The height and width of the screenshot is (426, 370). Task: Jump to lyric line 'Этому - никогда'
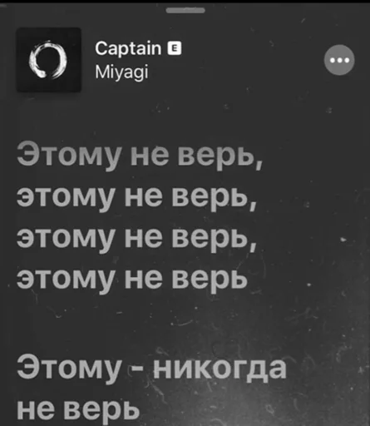click(x=151, y=368)
